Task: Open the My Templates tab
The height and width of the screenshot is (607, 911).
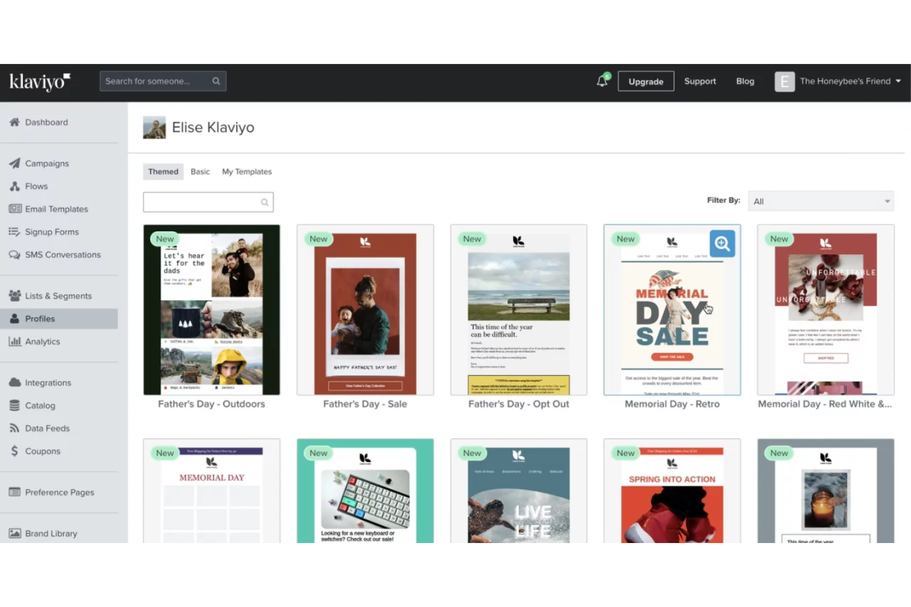Action: 246,172
